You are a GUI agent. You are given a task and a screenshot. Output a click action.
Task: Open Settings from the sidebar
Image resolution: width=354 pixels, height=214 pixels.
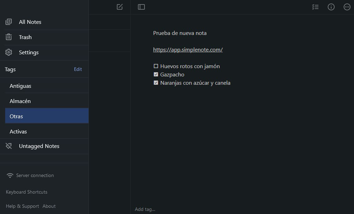tap(44, 52)
